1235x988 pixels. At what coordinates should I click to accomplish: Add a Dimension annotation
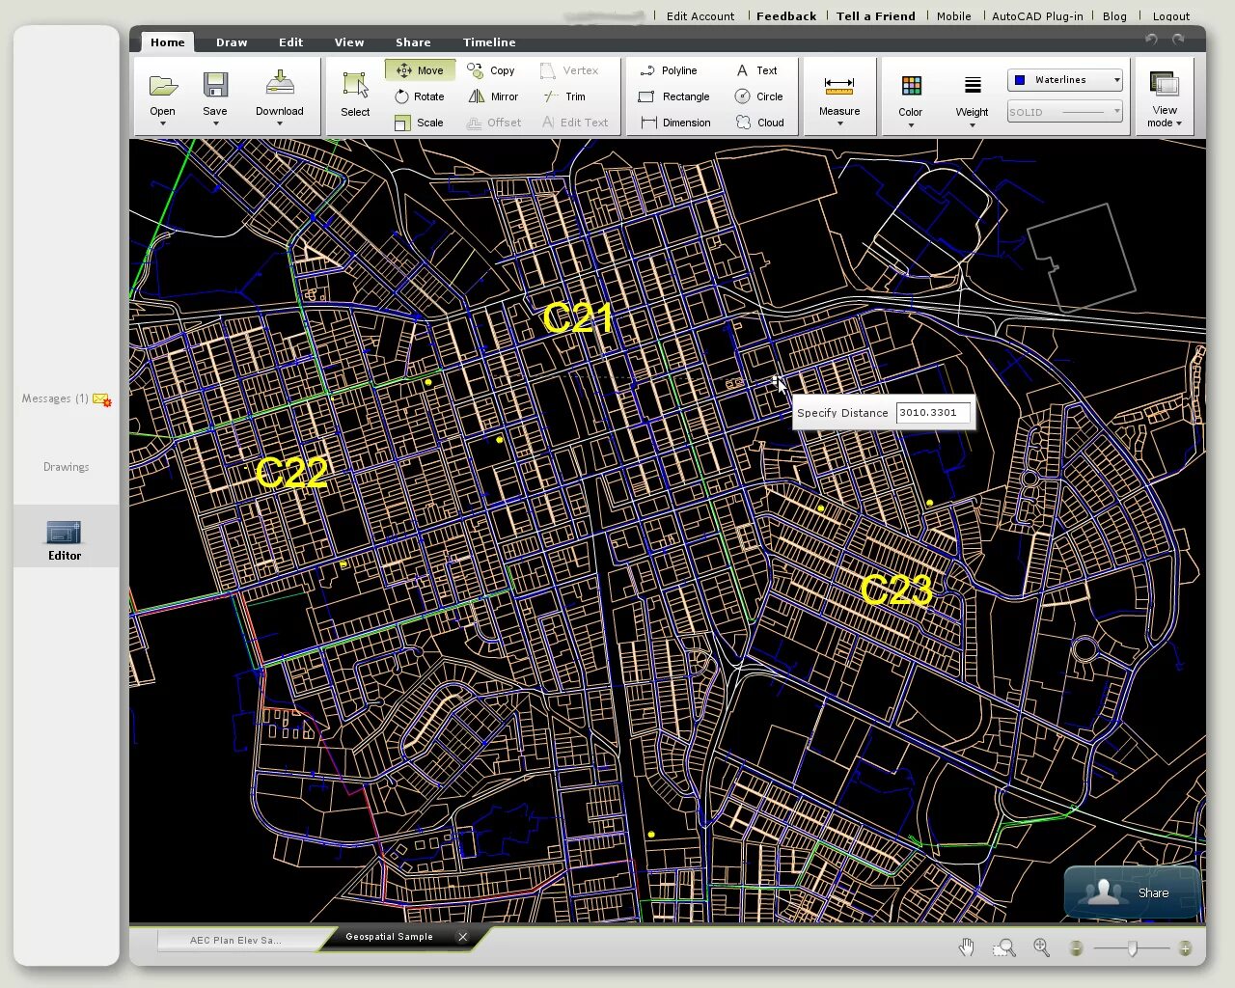coord(675,123)
